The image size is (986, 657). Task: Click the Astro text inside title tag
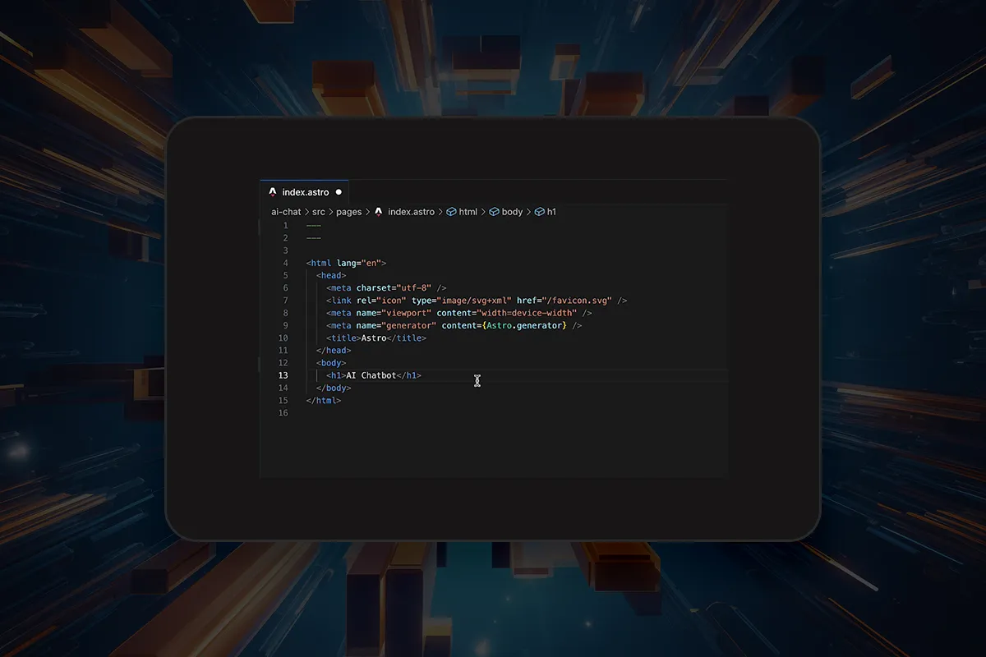pyautogui.click(x=374, y=338)
